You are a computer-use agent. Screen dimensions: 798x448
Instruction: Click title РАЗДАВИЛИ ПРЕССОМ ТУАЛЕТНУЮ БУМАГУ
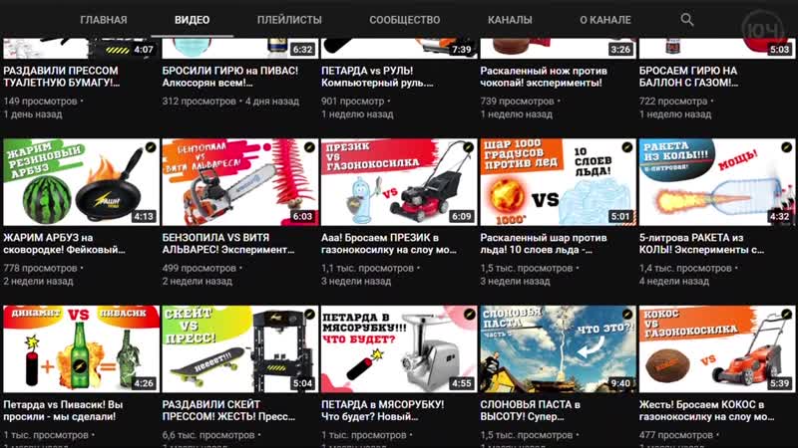click(62, 77)
